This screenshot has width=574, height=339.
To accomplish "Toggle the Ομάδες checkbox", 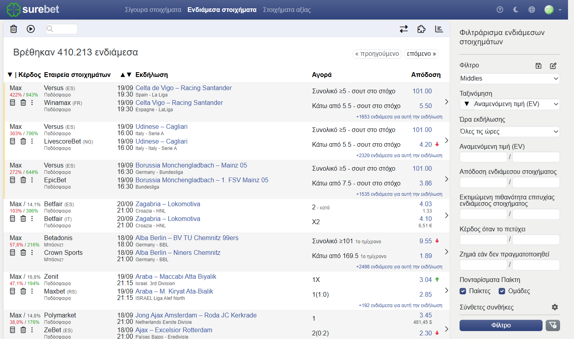I will [502, 291].
